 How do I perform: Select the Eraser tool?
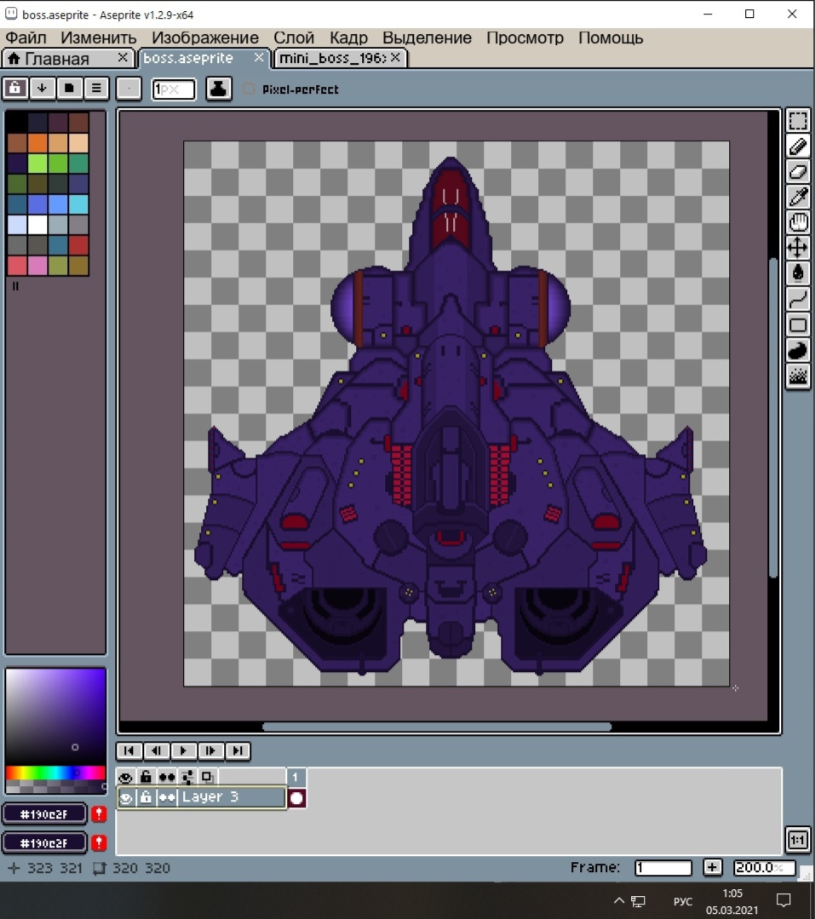click(x=798, y=171)
